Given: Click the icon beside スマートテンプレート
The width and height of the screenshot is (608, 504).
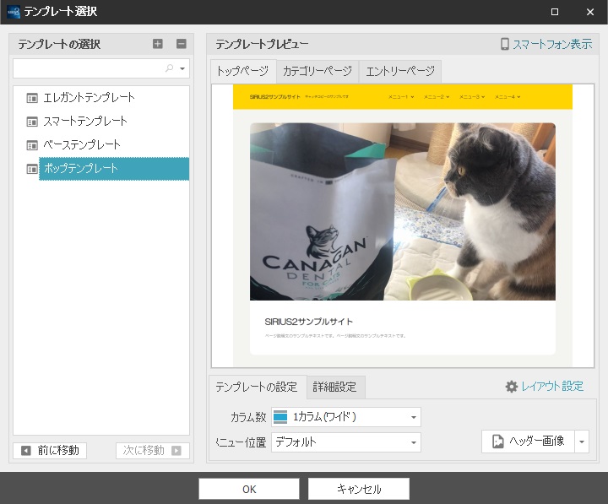Looking at the screenshot, I should (32, 122).
